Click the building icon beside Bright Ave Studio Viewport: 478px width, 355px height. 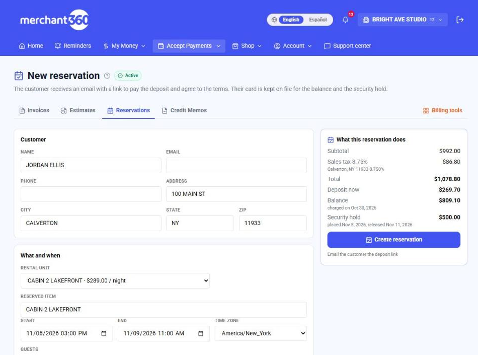(x=366, y=20)
